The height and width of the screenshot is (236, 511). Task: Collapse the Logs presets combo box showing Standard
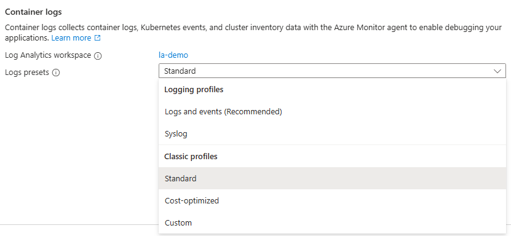click(x=332, y=71)
